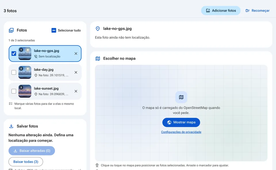Open the lake-no-gps.jpg thumbnail

(25, 53)
